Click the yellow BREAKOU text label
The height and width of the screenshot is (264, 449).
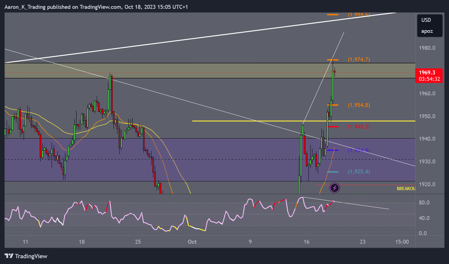tap(406, 189)
